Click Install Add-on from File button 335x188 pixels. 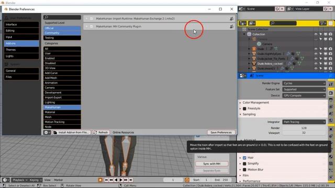coord(72,132)
